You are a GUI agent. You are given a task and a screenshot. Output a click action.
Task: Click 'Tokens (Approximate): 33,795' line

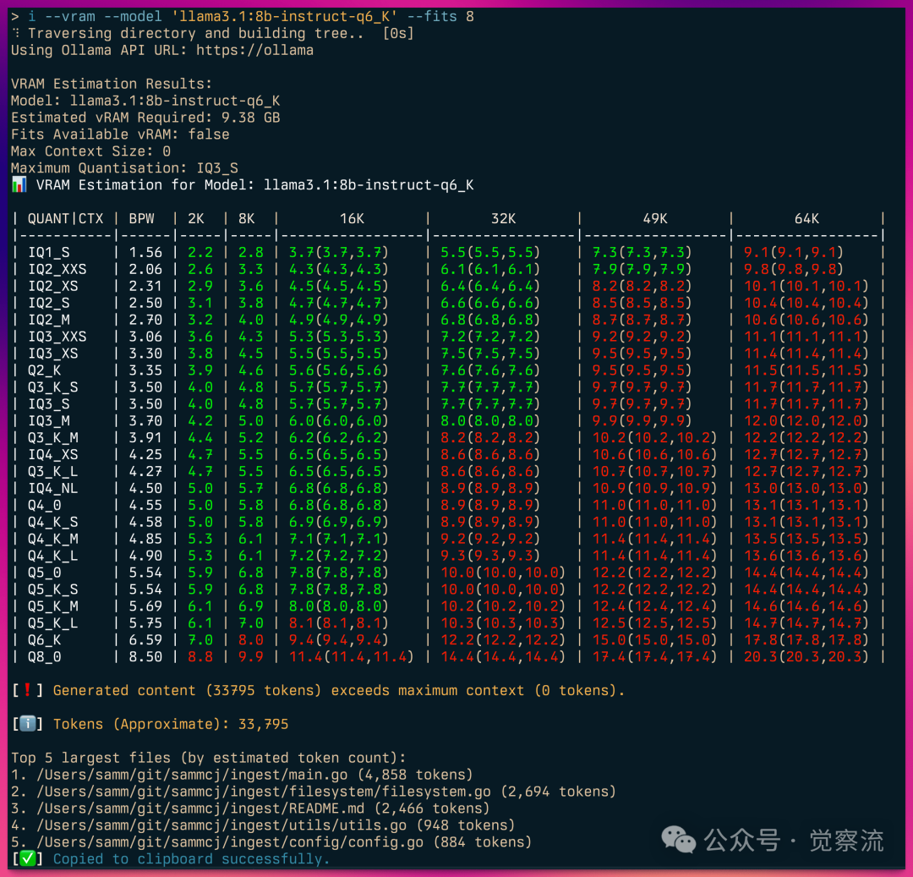pos(171,725)
